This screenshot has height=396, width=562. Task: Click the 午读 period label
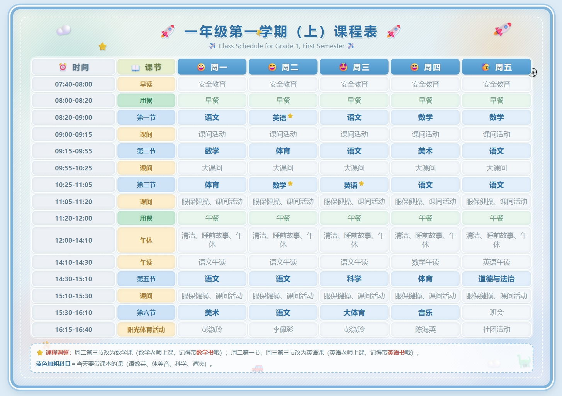(146, 262)
